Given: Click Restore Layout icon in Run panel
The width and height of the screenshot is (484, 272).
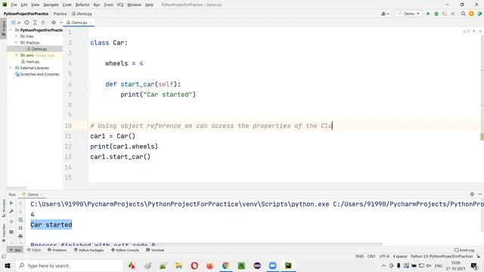Looking at the screenshot, I should 11,232.
